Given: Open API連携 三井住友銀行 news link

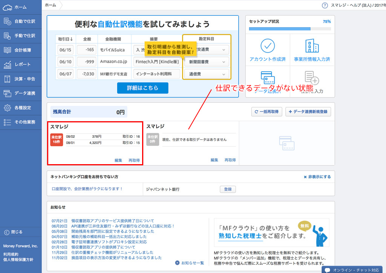Looking at the screenshot, I should [x=123, y=226].
